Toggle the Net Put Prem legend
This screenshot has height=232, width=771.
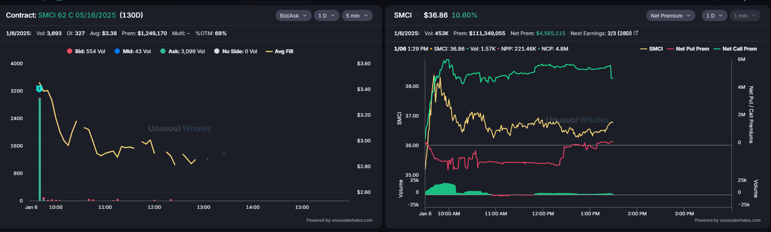pos(688,49)
